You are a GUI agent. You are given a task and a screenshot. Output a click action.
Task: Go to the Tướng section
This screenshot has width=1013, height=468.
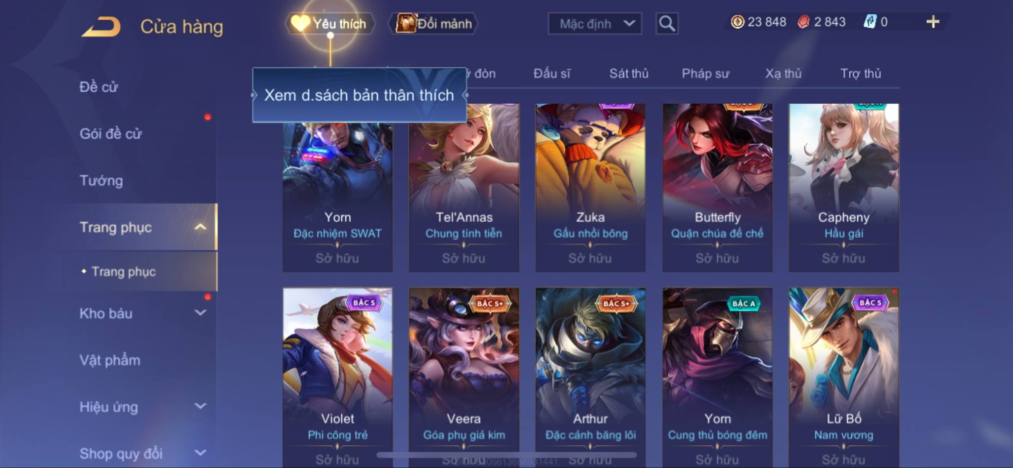pyautogui.click(x=101, y=180)
